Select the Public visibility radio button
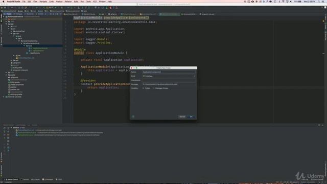Viewport: 327px width, 184px height. pos(143,88)
